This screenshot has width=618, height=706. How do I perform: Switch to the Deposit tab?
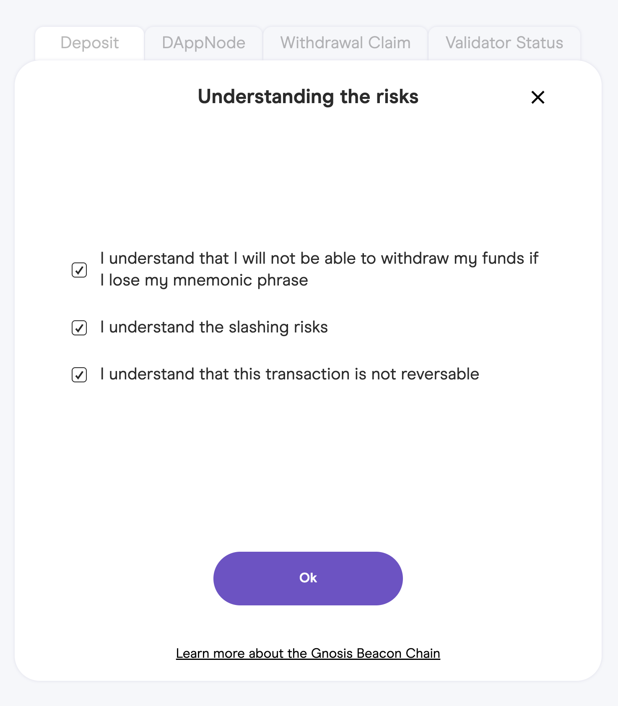tap(90, 43)
